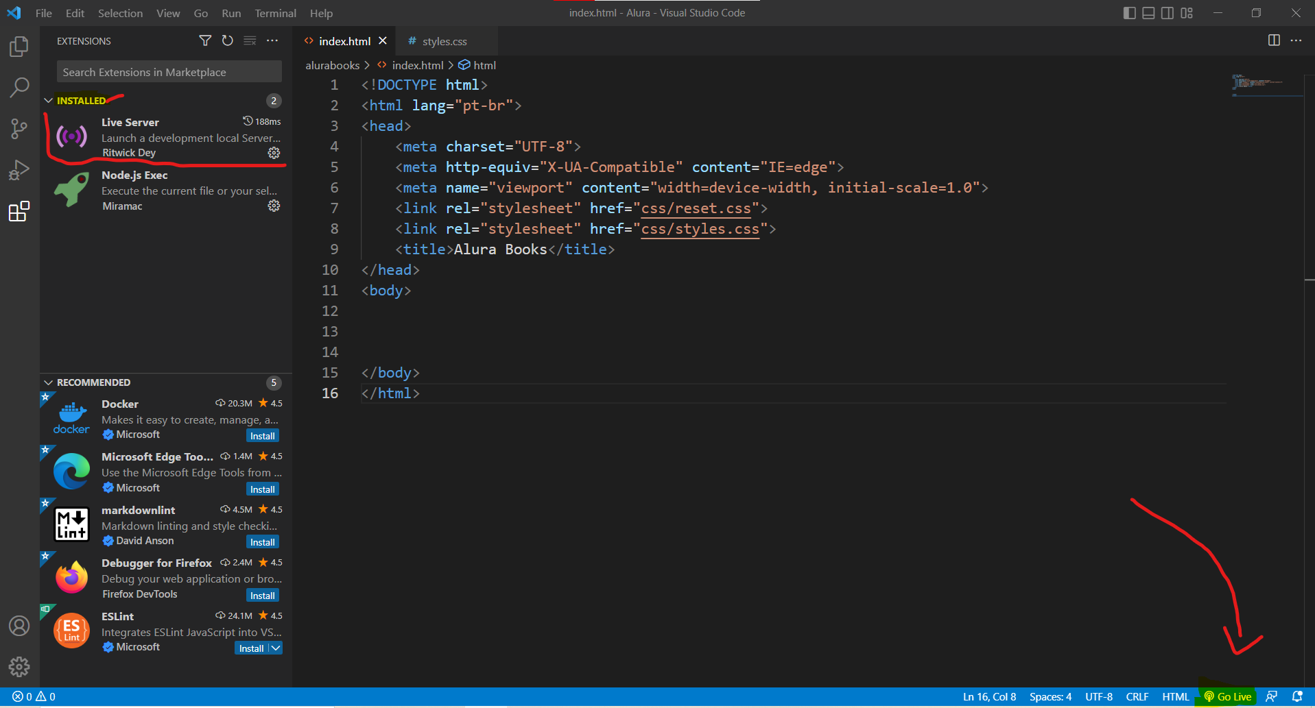Click alurabooks breadcrumb
Image resolution: width=1315 pixels, height=708 pixels.
click(x=332, y=65)
